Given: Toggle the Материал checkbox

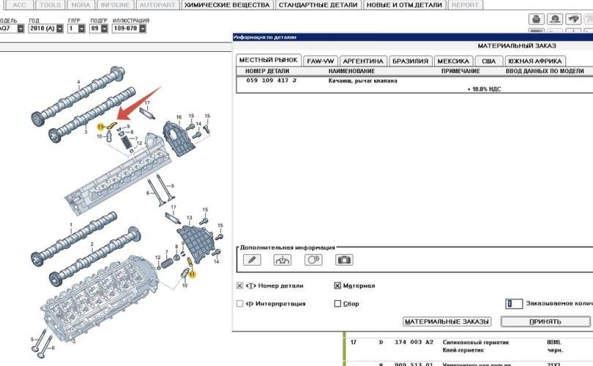Looking at the screenshot, I should click(x=337, y=285).
